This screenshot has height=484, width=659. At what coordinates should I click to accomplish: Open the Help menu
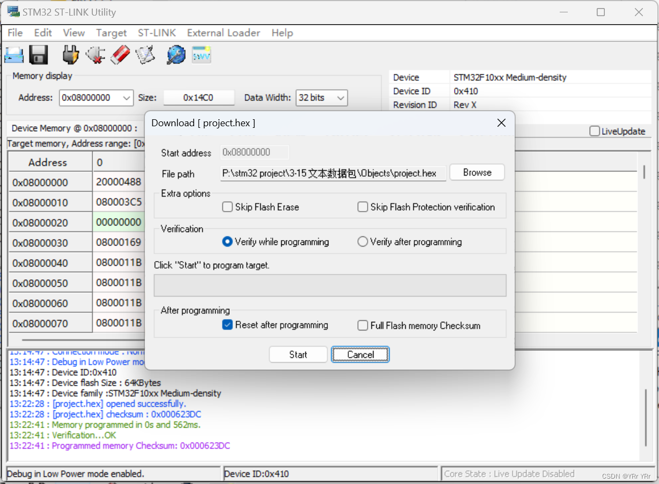282,33
